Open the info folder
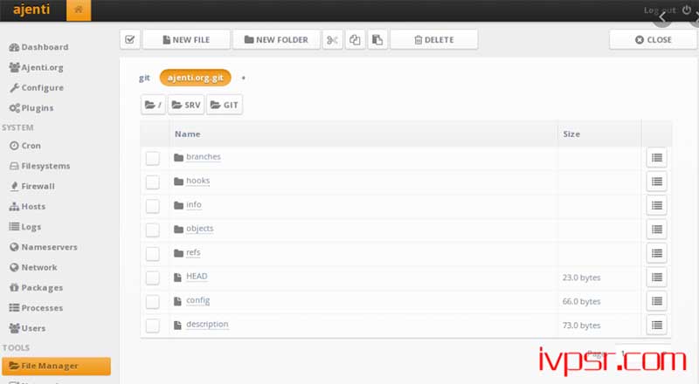The image size is (699, 384). click(x=194, y=204)
